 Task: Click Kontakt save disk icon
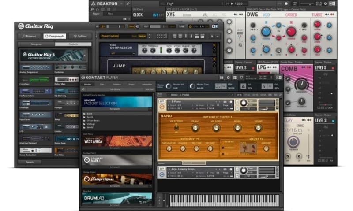click(x=222, y=78)
